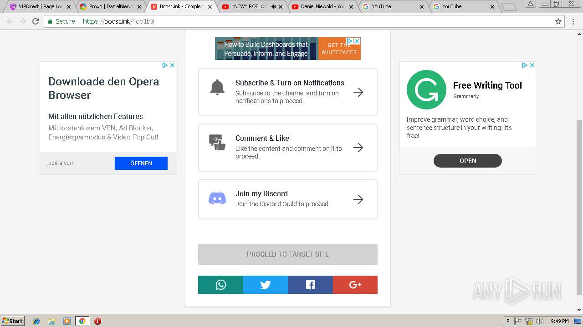
Task: Click ÖFFNEN on the Opera ad
Action: 141,163
